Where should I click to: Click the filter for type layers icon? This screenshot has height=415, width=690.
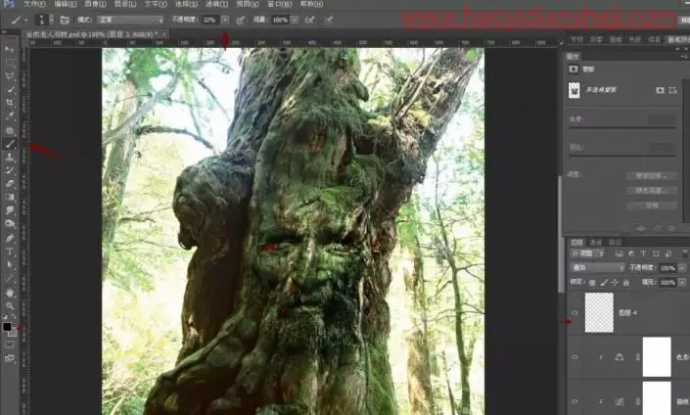click(x=643, y=254)
